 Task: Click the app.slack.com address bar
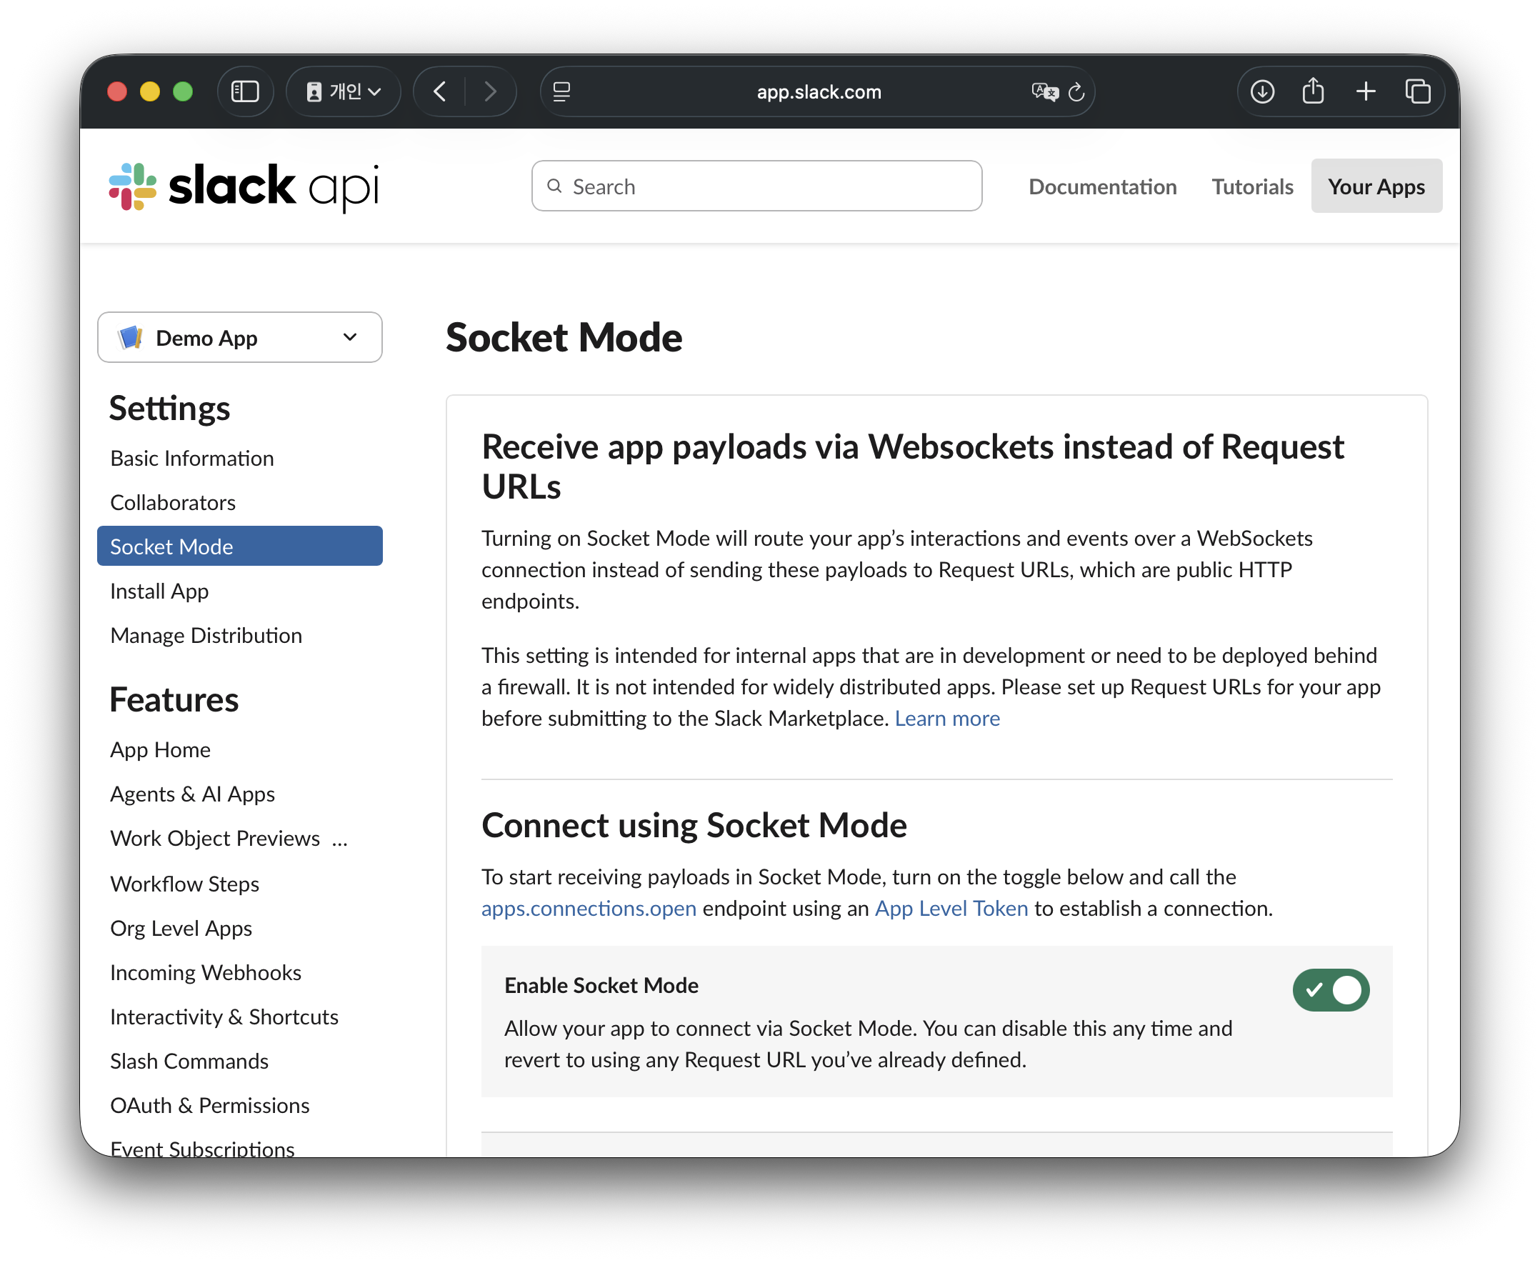pyautogui.click(x=818, y=91)
